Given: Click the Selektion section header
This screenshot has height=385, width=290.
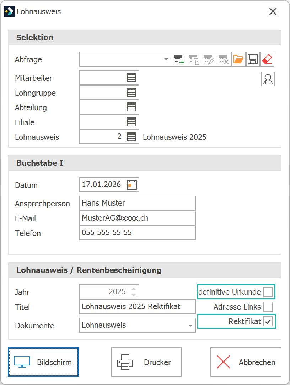Looking at the screenshot, I should pos(145,37).
